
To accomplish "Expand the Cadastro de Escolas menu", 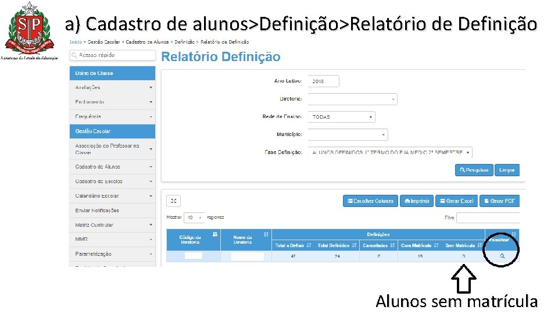I will coord(112,181).
